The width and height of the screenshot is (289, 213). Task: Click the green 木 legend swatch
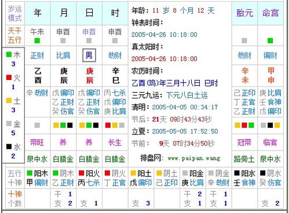(x=9, y=54)
